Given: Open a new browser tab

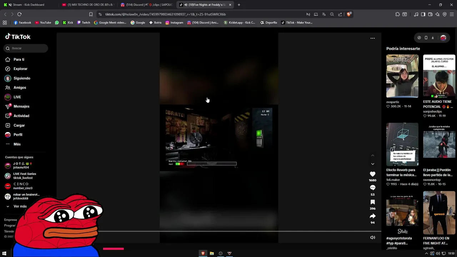Looking at the screenshot, I should click(x=239, y=5).
